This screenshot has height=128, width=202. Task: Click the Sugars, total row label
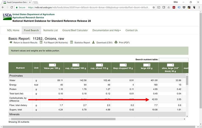coord(16,110)
